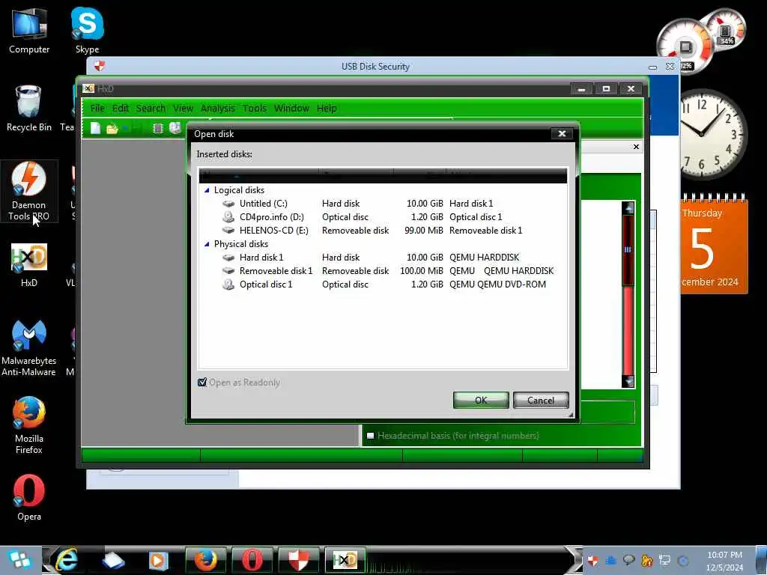767x575 pixels.
Task: Select Malwarebytes Anti-Malware desktop icon
Action: click(x=29, y=347)
